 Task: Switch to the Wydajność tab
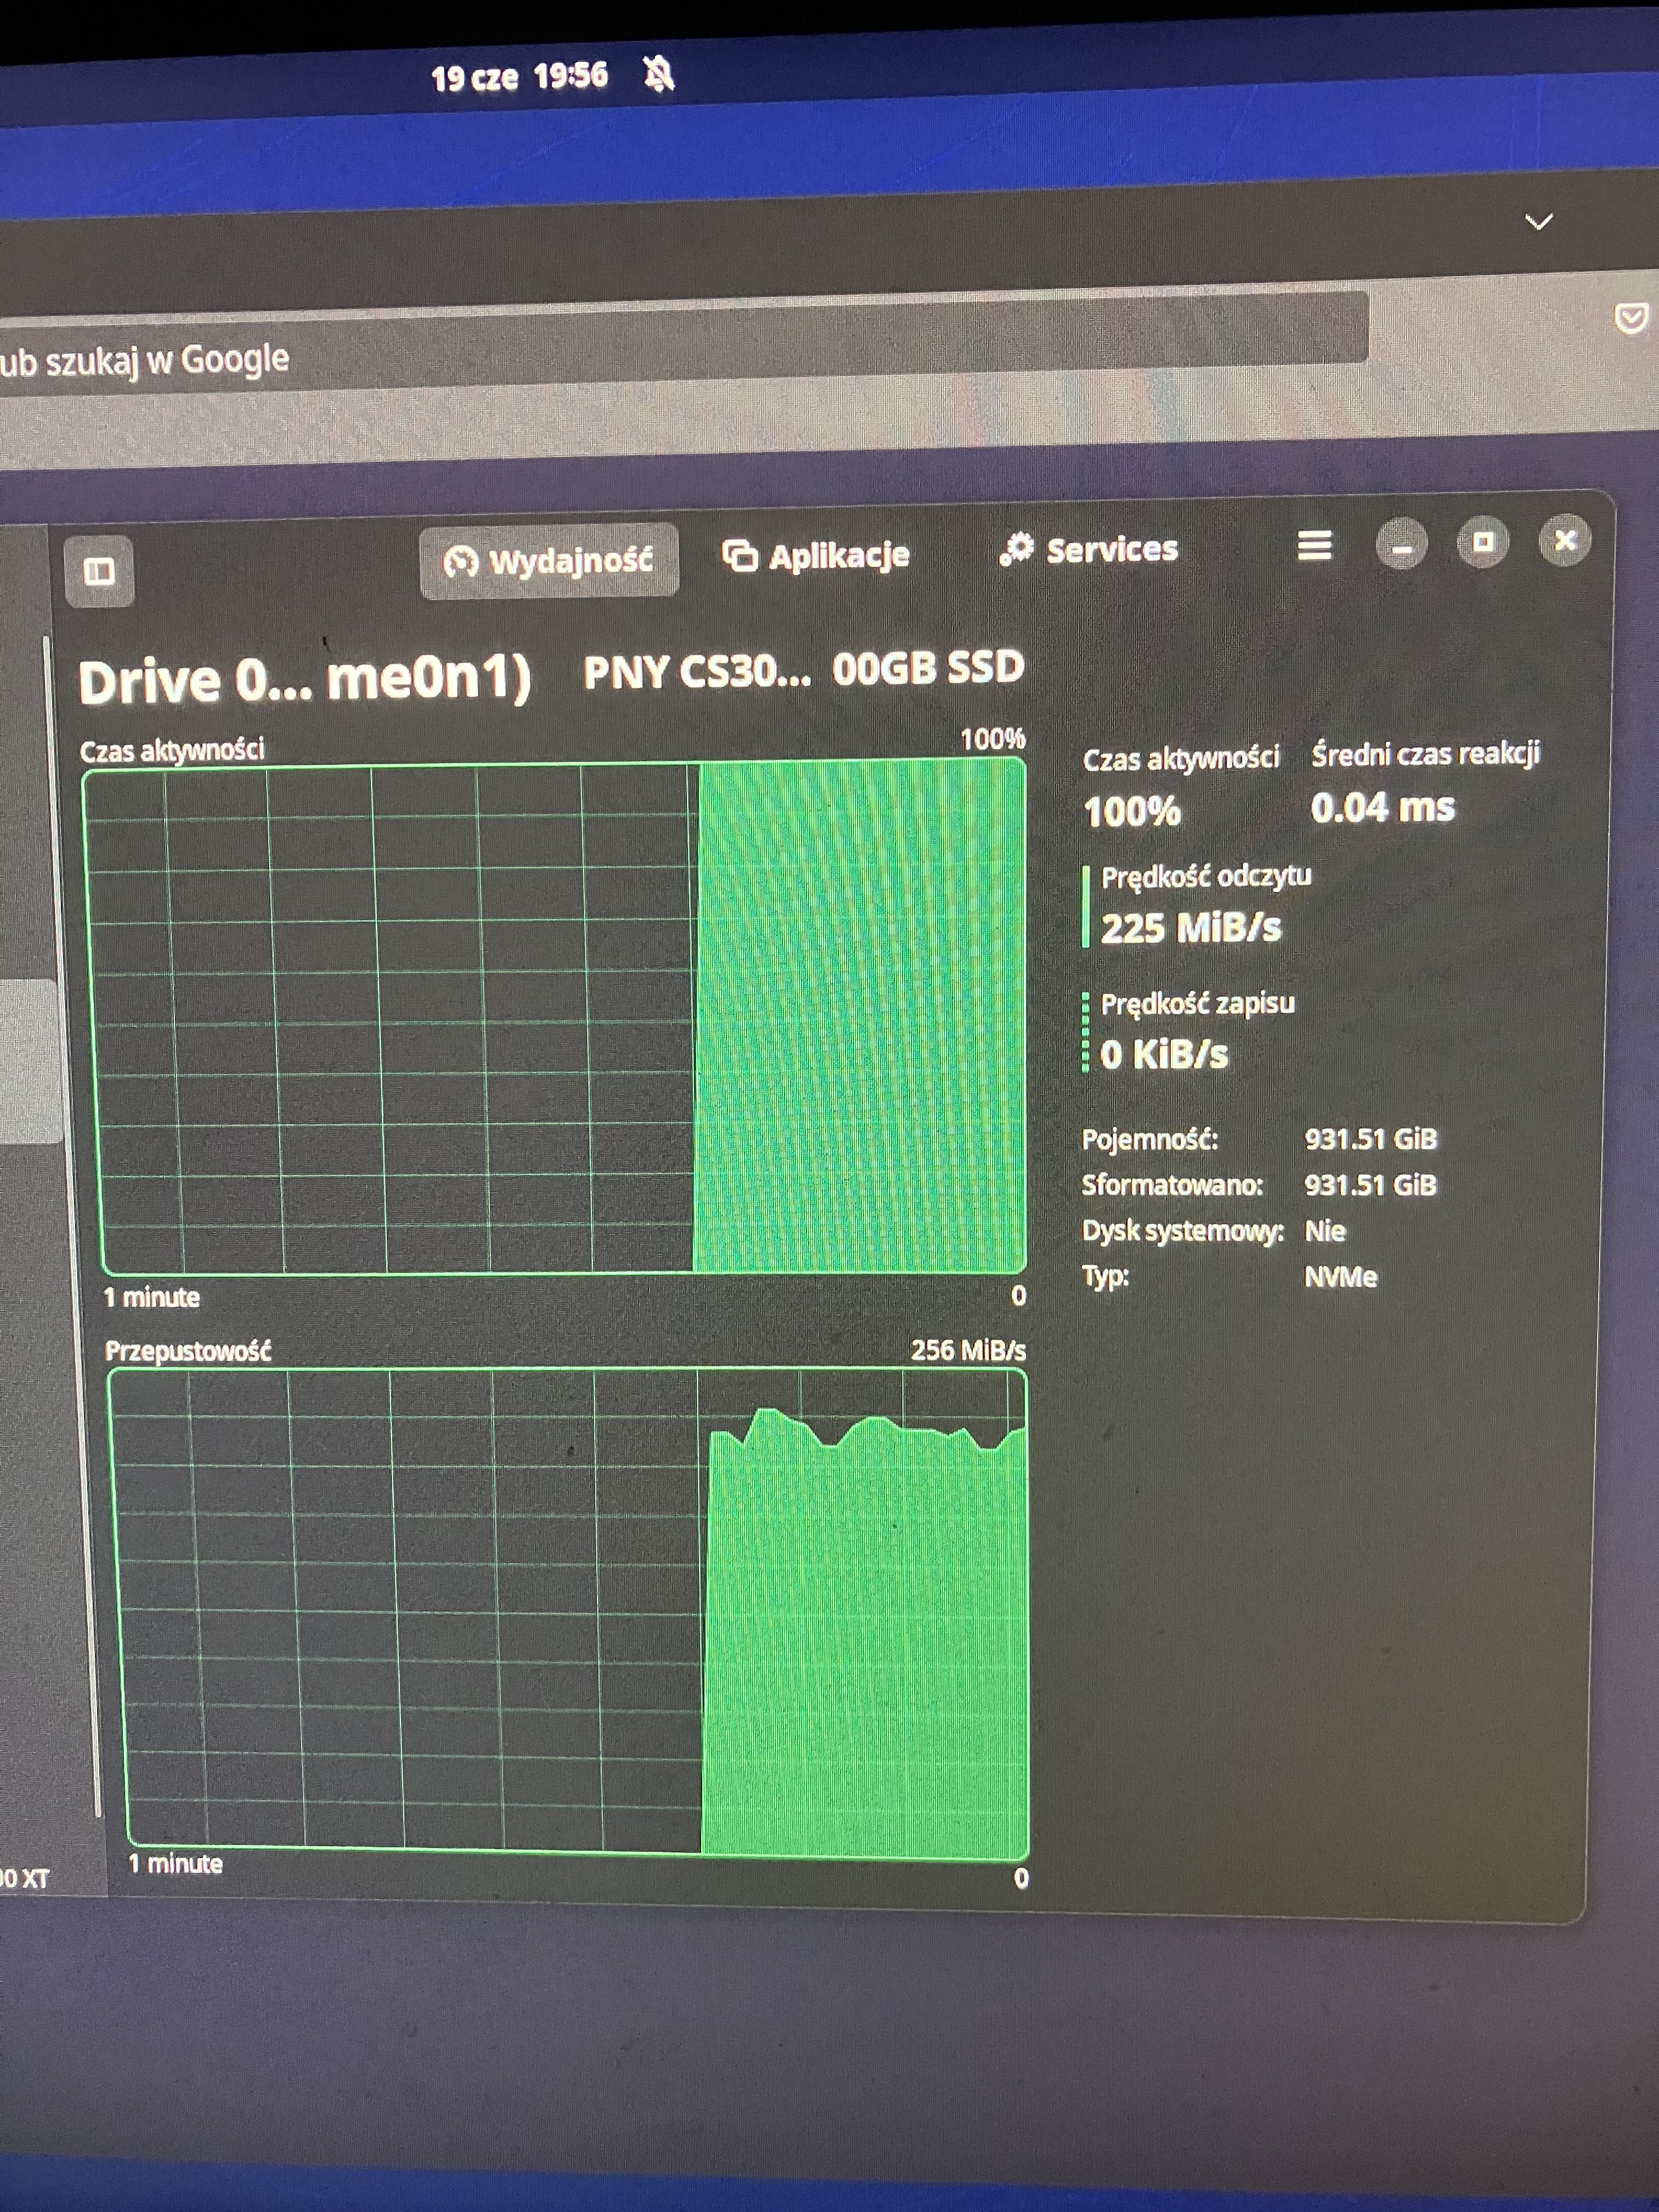[549, 561]
